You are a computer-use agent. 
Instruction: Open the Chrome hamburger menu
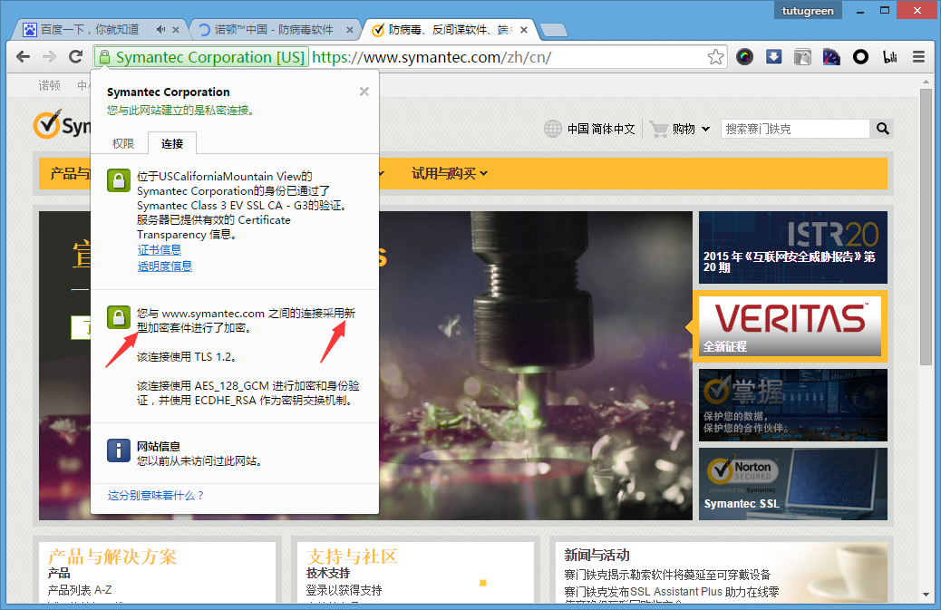[x=918, y=57]
